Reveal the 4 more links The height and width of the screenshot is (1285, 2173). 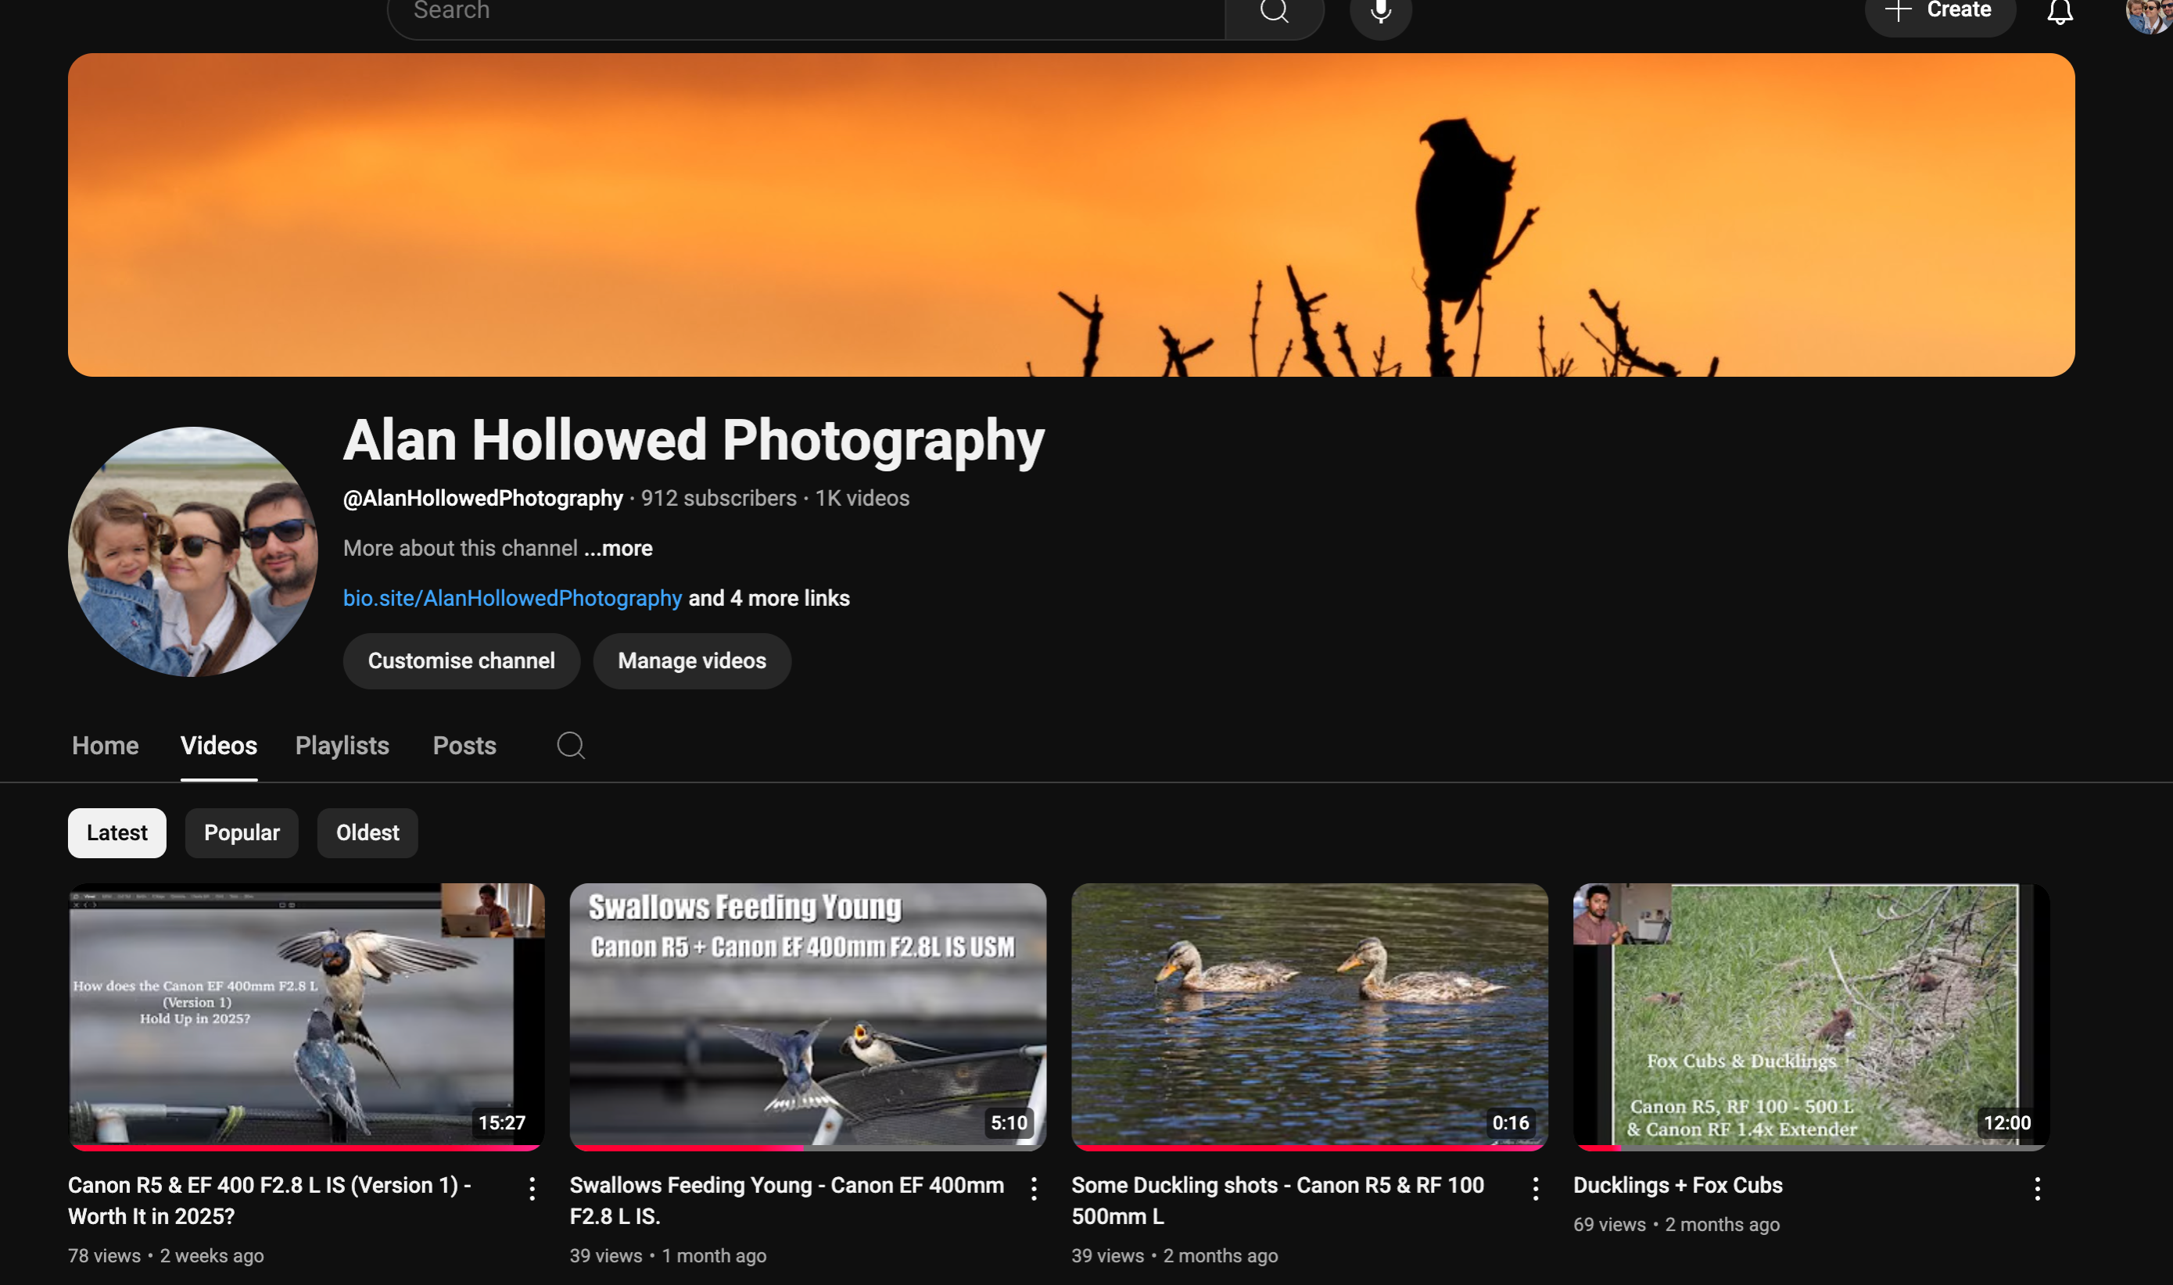pos(768,597)
